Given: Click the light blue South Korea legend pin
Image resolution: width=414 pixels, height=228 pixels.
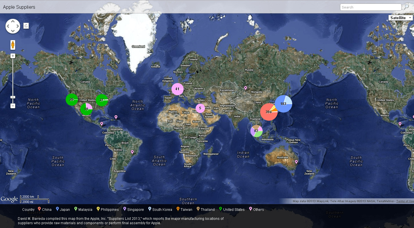Looking at the screenshot, I should point(150,209).
